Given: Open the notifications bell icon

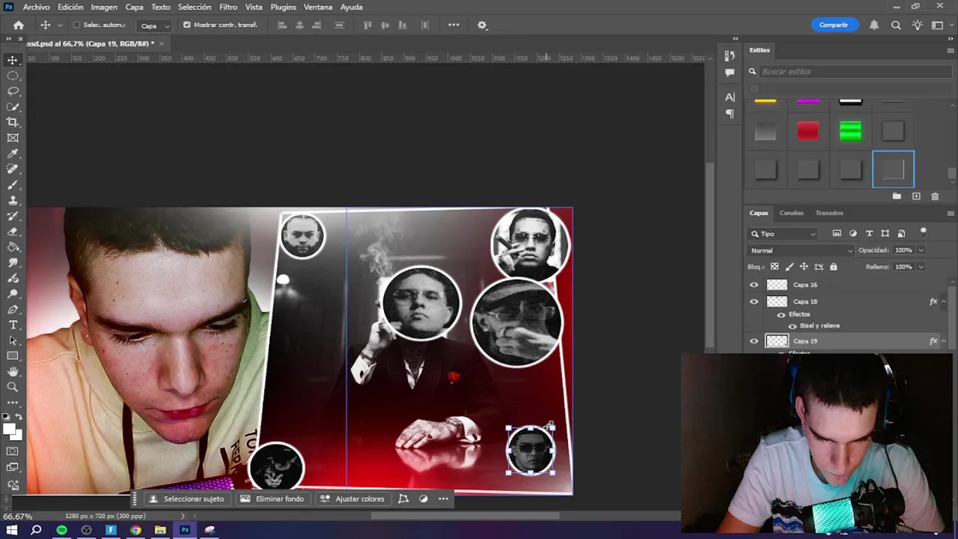Looking at the screenshot, I should (874, 25).
